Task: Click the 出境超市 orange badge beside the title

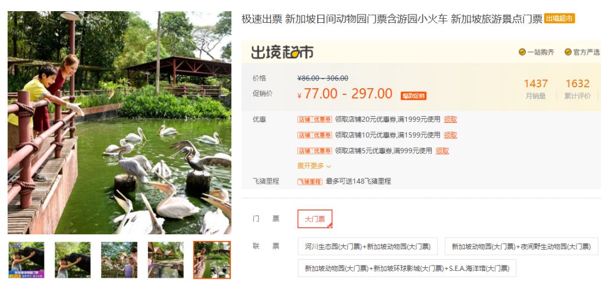Action: 559,18
